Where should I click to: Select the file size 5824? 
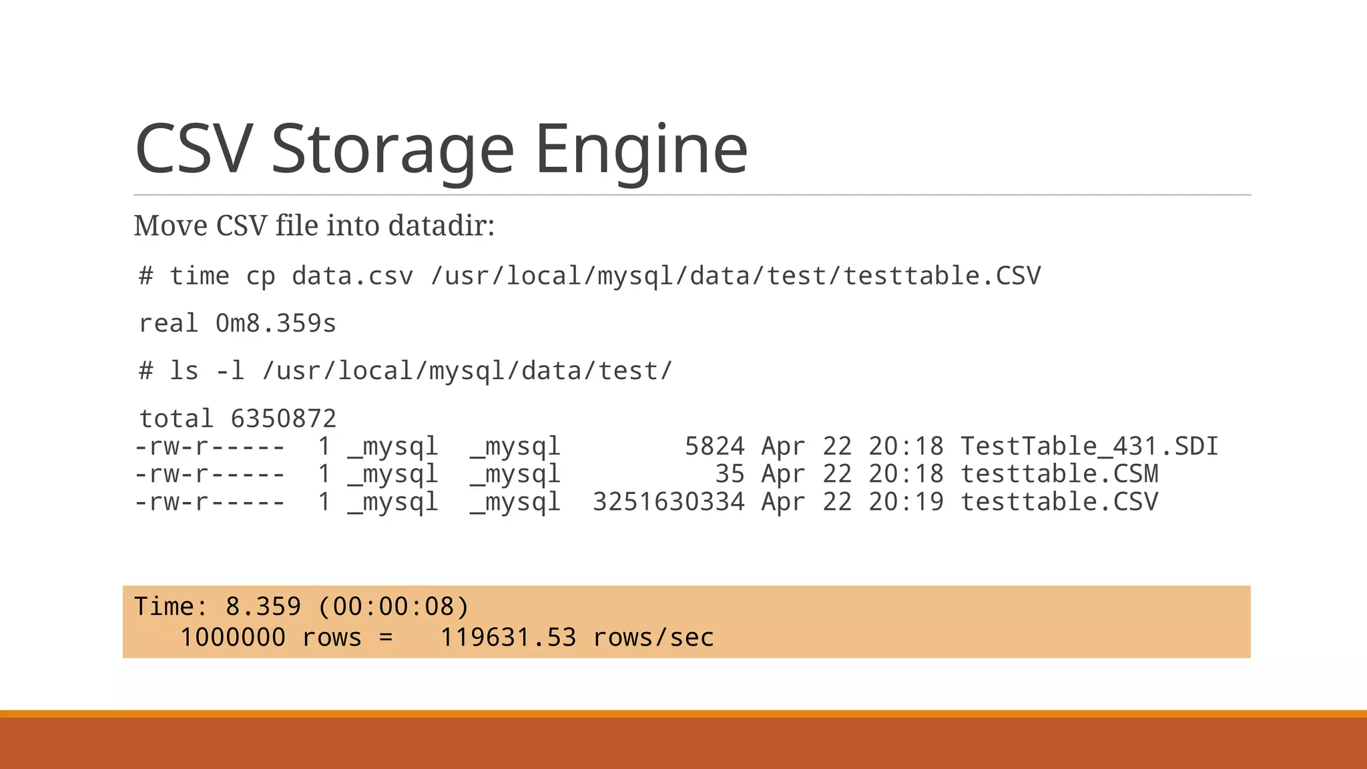[x=715, y=447]
